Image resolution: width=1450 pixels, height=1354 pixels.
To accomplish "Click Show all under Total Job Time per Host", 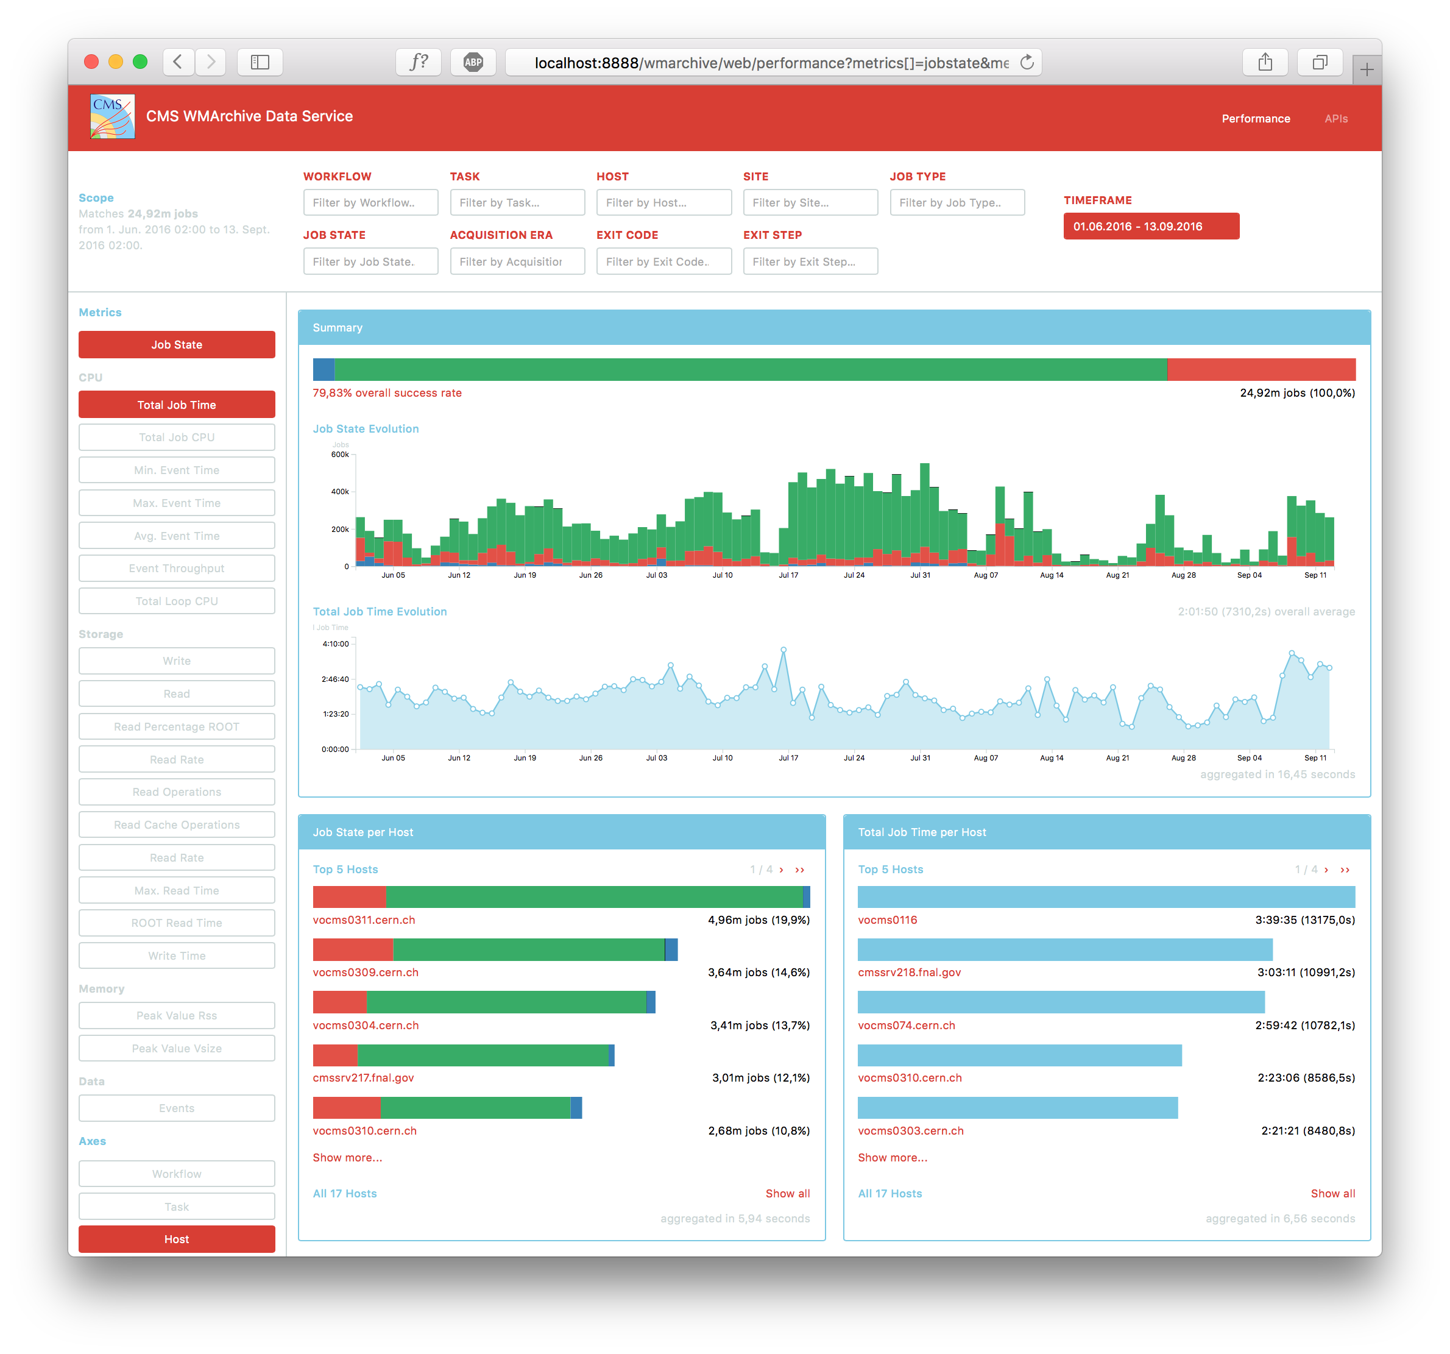I will 1332,1194.
